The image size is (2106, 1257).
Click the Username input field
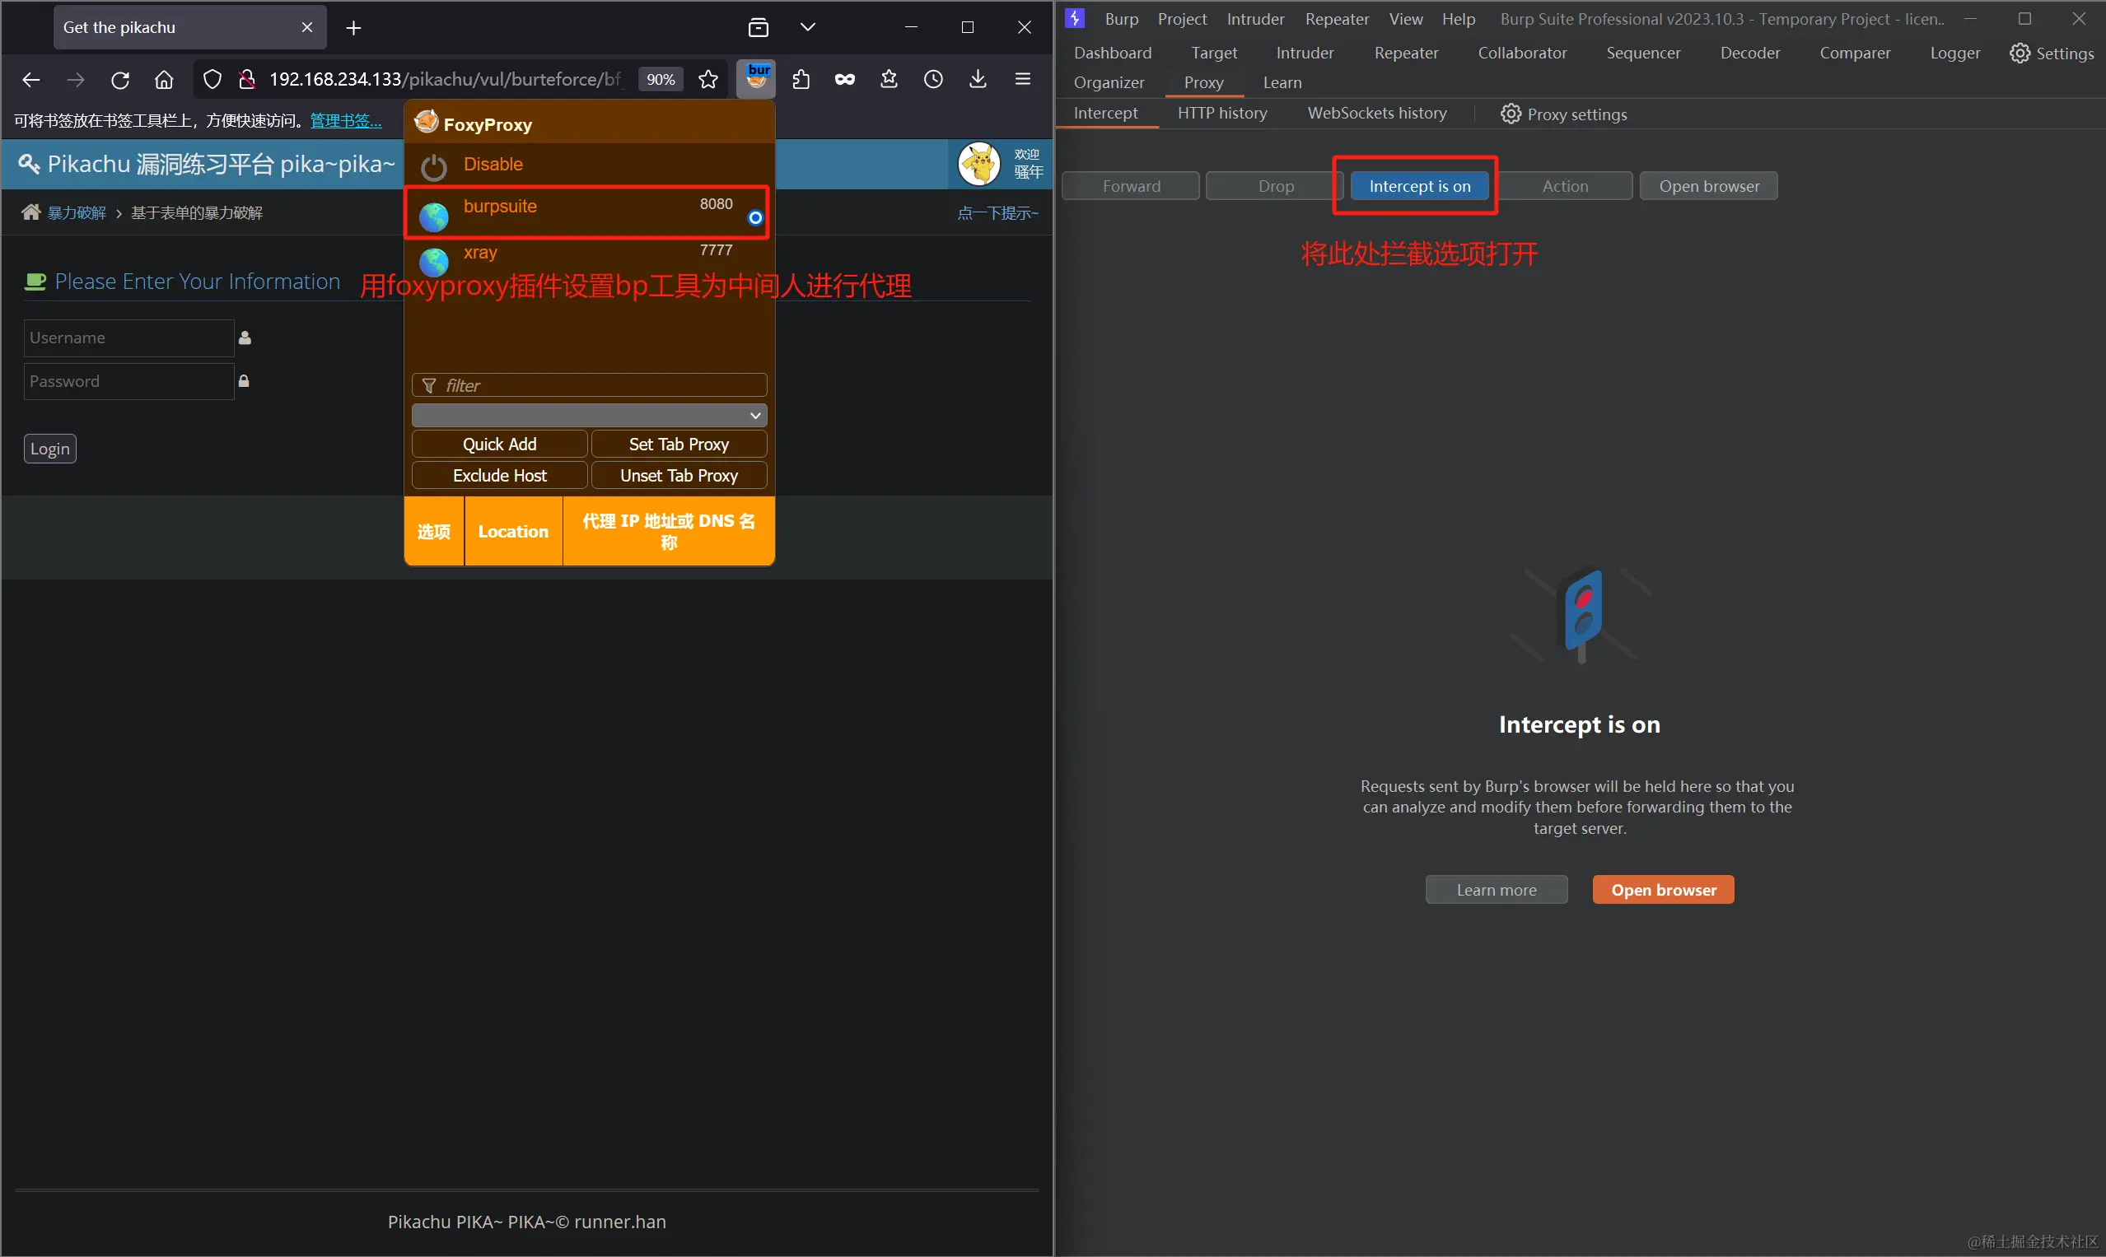128,338
